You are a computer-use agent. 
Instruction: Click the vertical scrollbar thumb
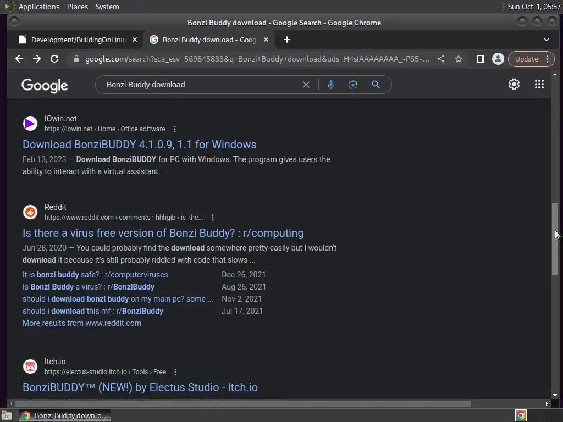click(555, 240)
